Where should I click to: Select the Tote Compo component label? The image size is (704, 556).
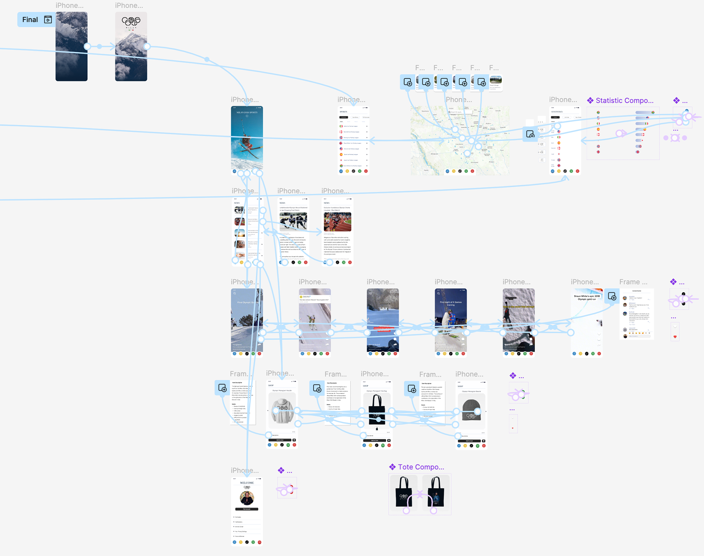pyautogui.click(x=421, y=467)
